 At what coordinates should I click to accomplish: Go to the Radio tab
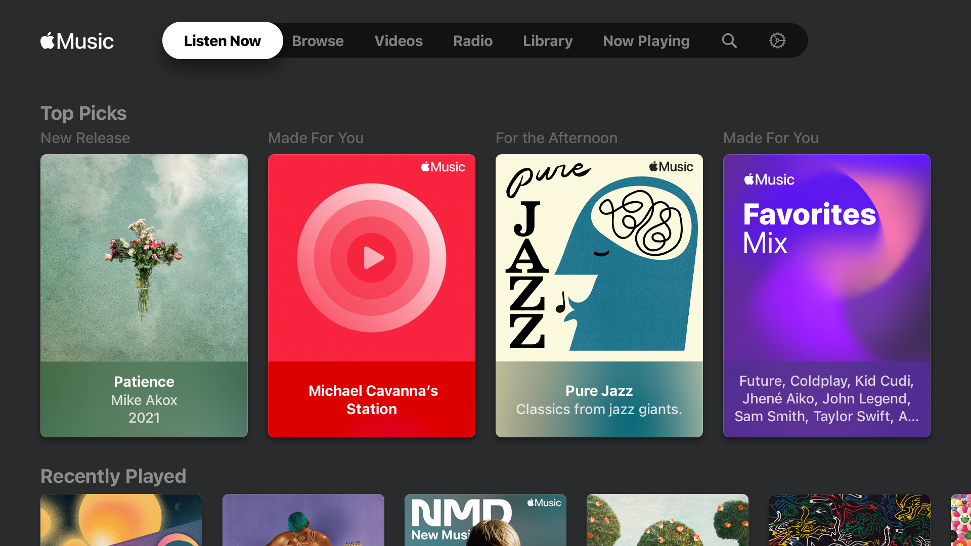473,41
